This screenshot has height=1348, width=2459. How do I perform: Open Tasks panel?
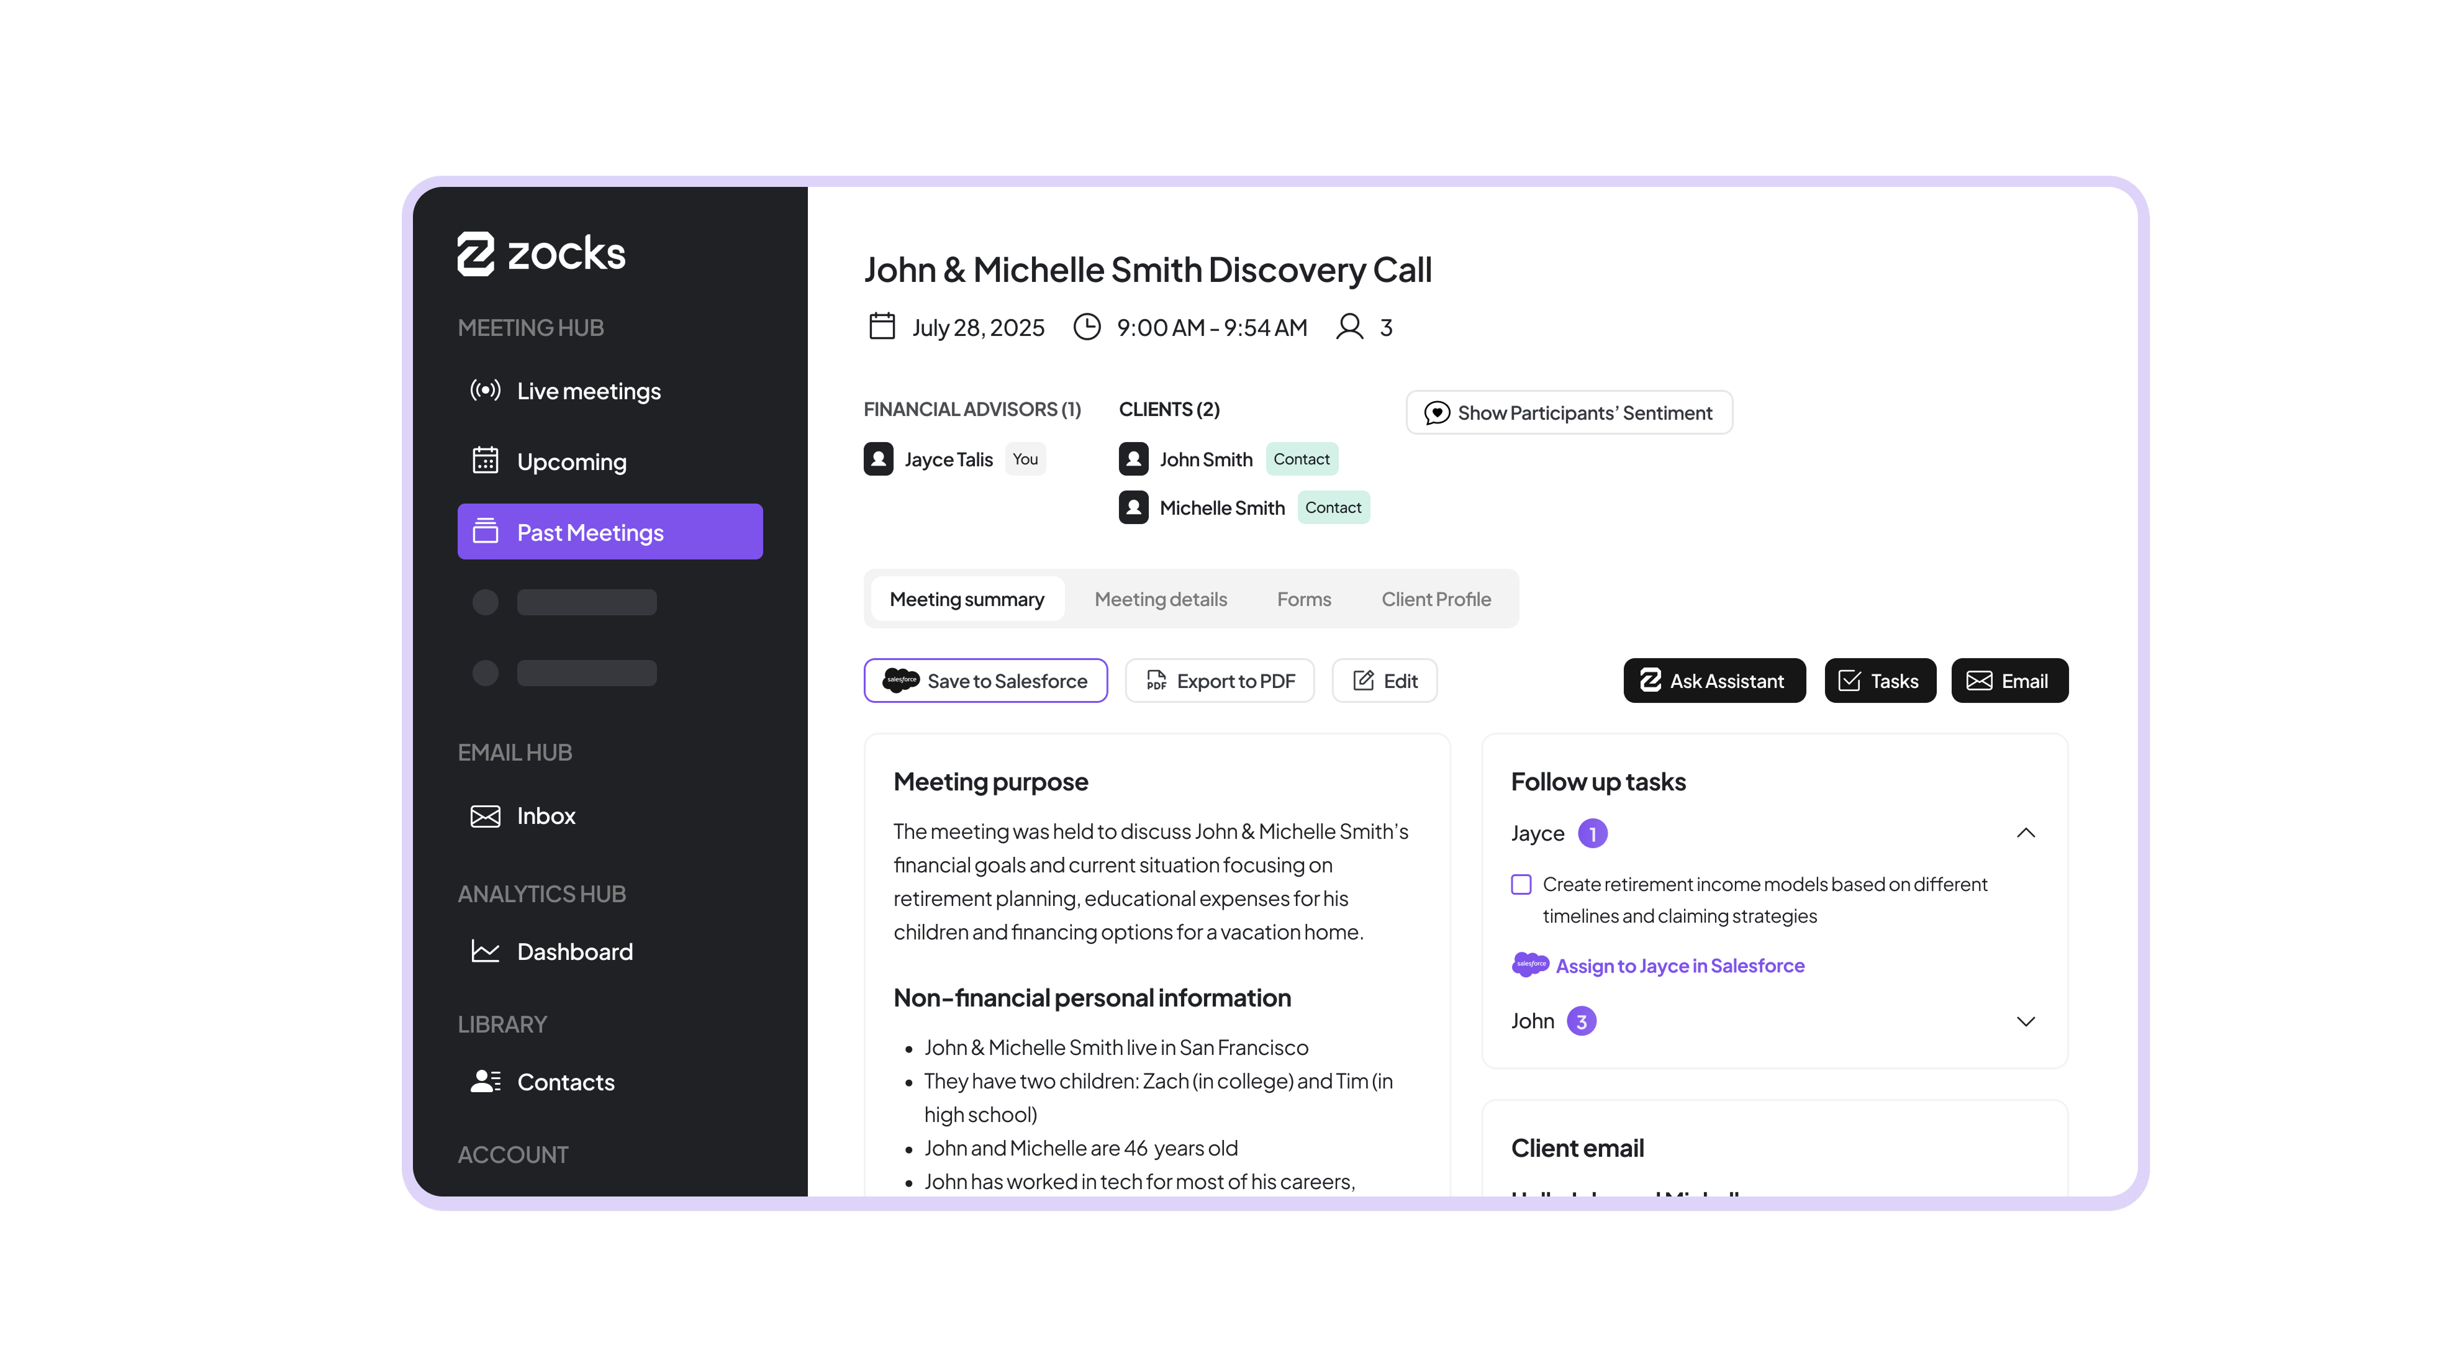click(x=1880, y=681)
